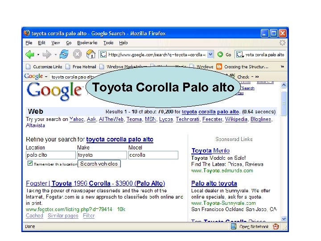Reload the page with the refresh icon
The width and height of the screenshot is (321, 241).
64,54
